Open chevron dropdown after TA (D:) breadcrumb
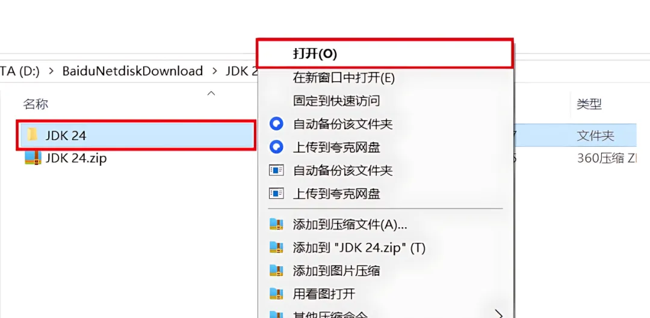650x318 pixels. coord(51,71)
